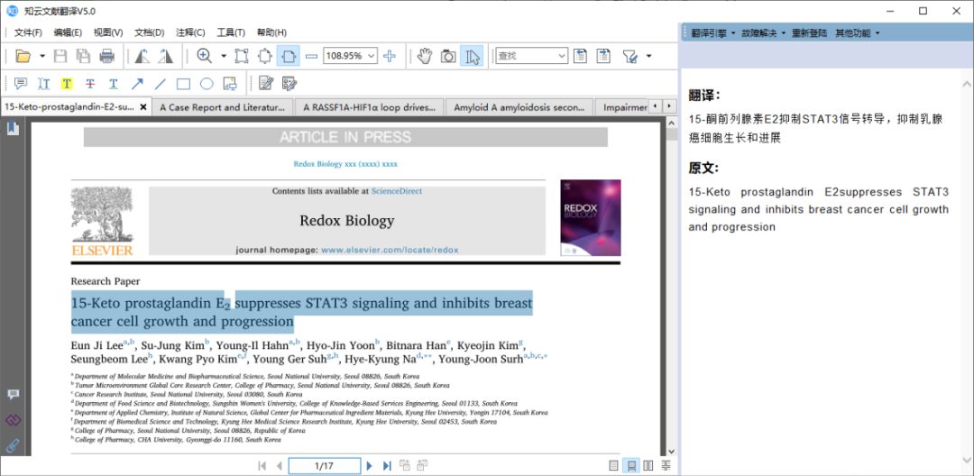Go to the next page

pyautogui.click(x=370, y=465)
